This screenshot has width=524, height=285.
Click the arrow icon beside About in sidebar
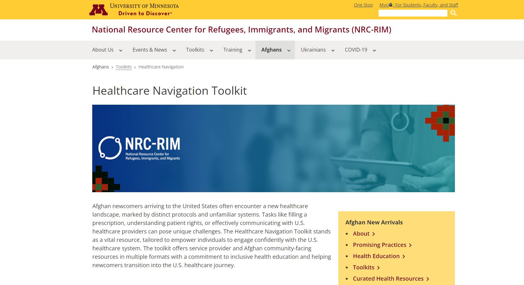pos(374,234)
